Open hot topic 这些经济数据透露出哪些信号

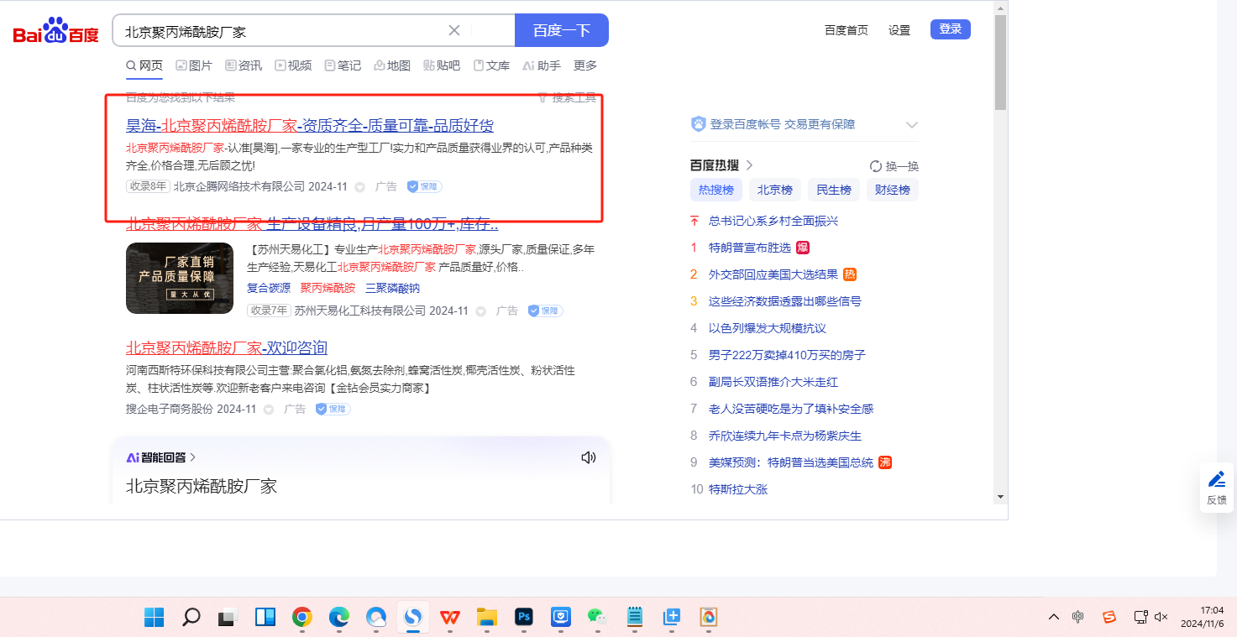click(x=785, y=301)
